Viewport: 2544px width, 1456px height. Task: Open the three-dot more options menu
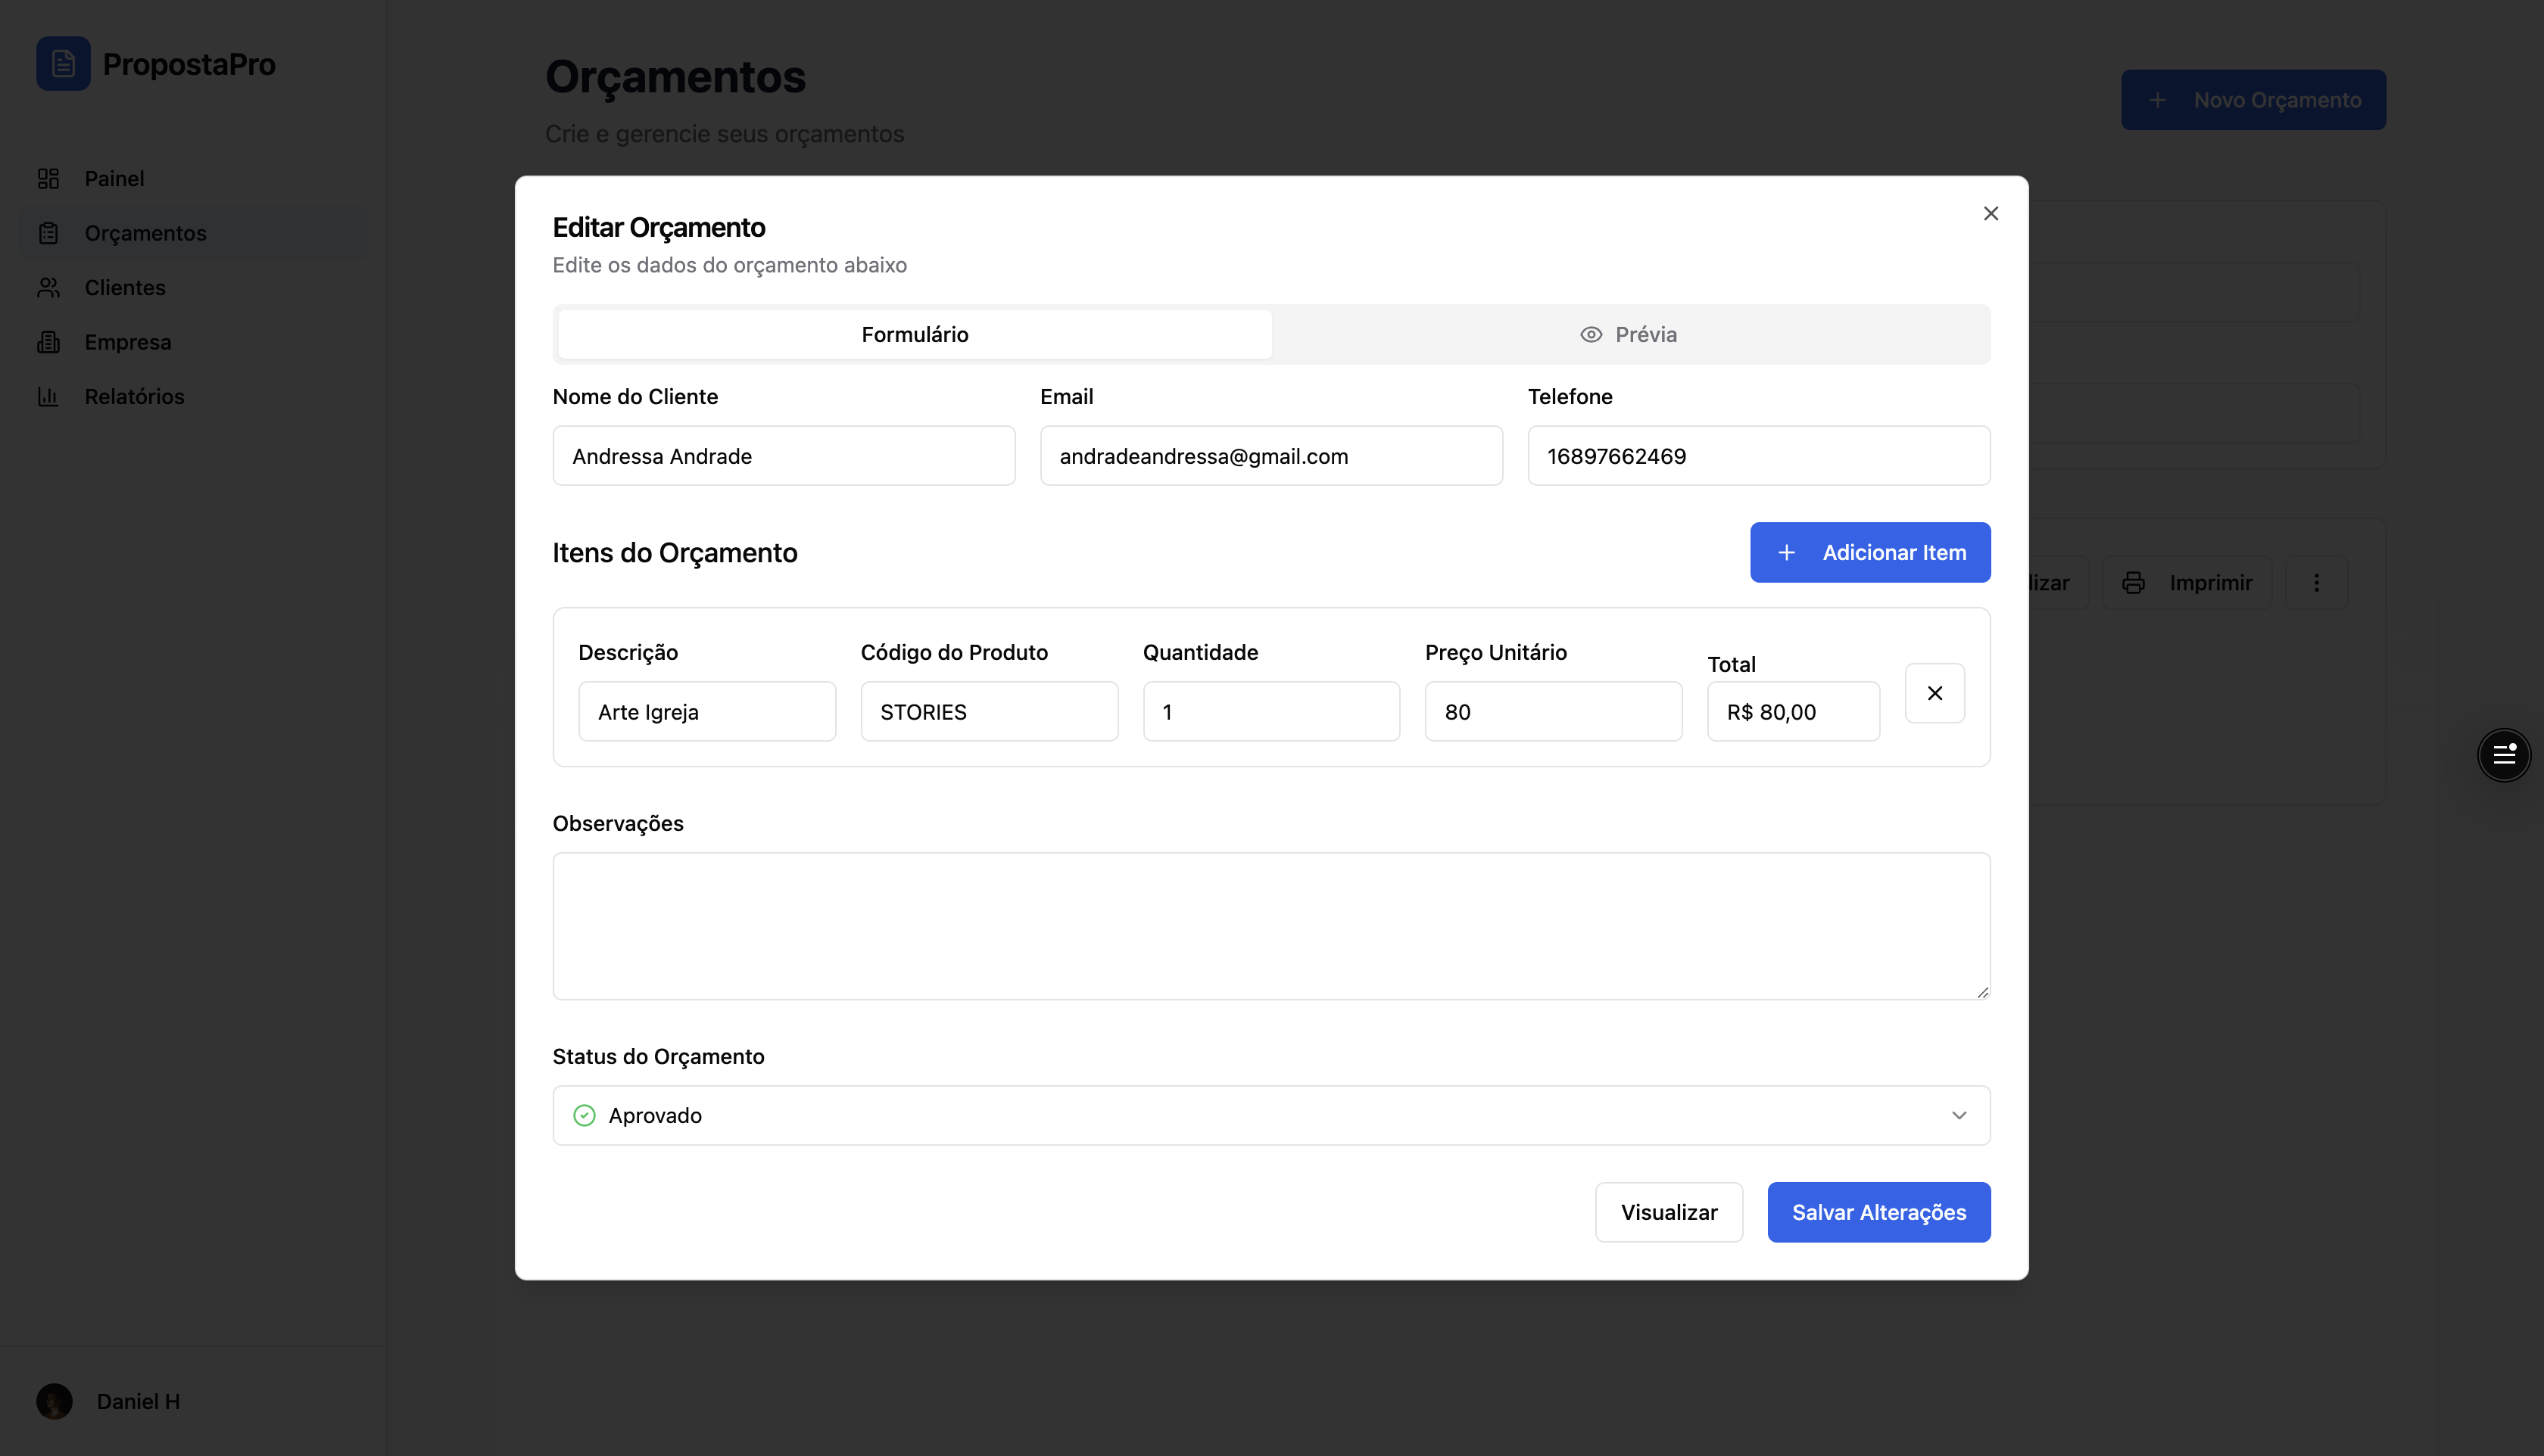(2316, 583)
